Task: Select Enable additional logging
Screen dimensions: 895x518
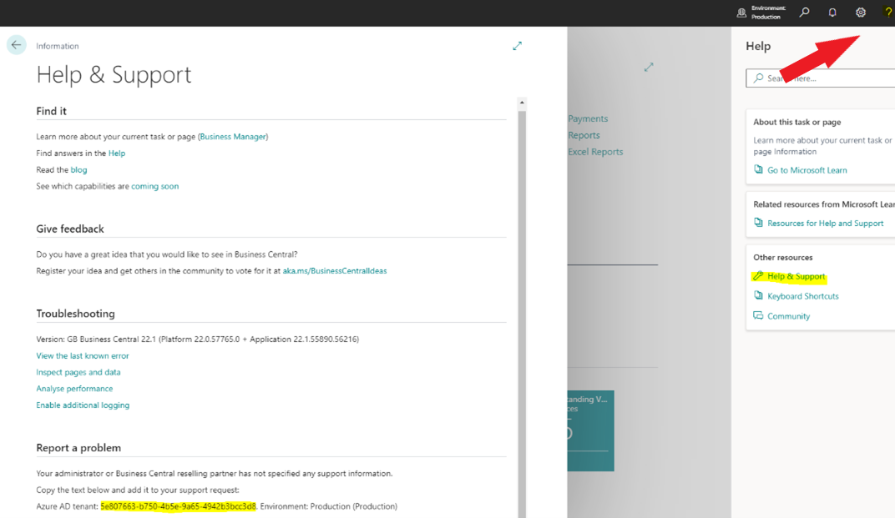Action: tap(83, 405)
